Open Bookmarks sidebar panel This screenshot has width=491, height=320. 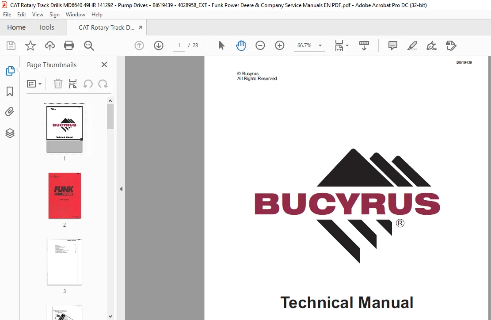tap(10, 91)
